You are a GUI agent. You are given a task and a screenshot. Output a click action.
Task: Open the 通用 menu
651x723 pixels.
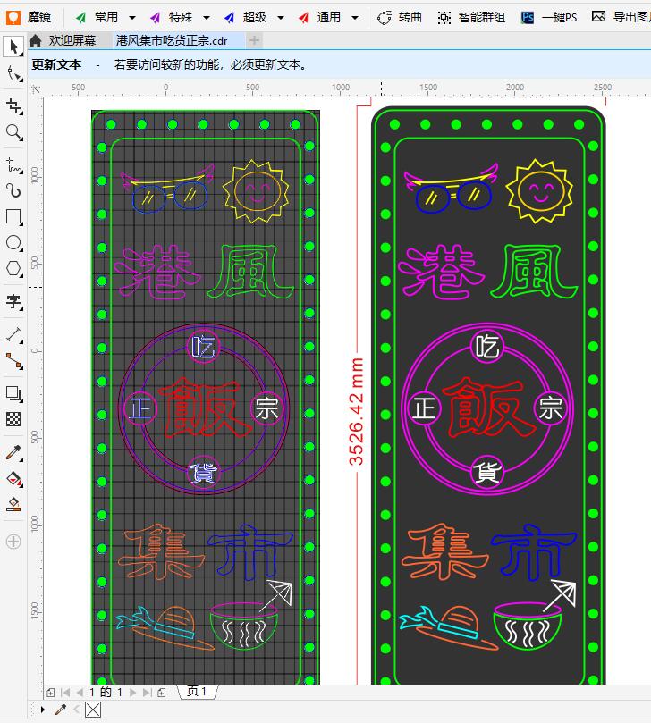click(x=321, y=18)
